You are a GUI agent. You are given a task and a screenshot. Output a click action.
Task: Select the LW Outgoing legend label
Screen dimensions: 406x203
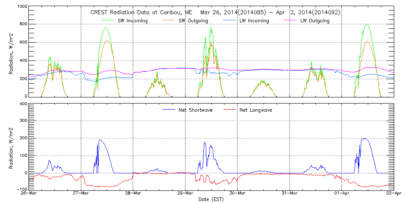[315, 21]
